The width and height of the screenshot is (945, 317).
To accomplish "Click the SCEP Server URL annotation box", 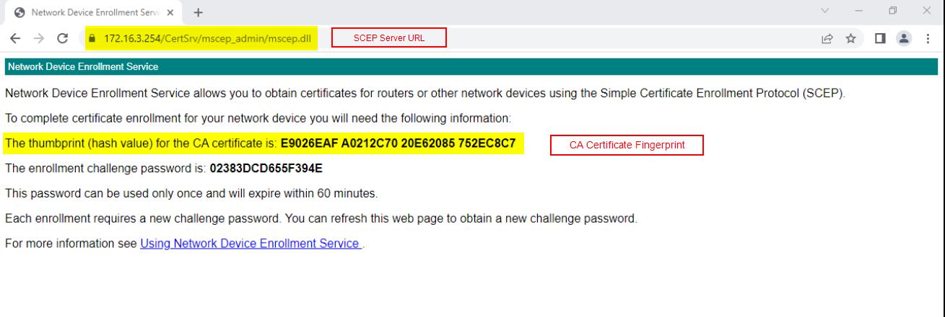I will (389, 37).
